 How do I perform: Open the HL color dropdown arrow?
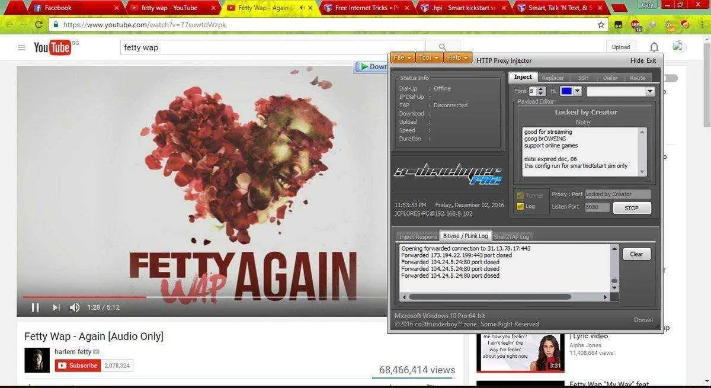tap(578, 91)
